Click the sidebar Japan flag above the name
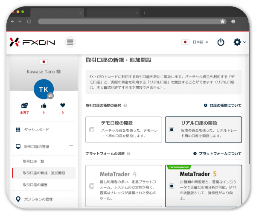 [44, 62]
